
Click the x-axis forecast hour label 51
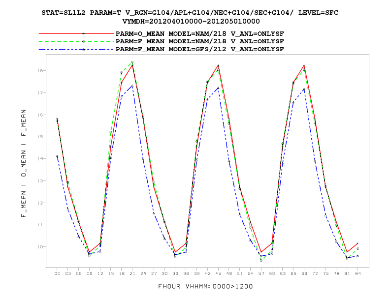tap(239, 273)
